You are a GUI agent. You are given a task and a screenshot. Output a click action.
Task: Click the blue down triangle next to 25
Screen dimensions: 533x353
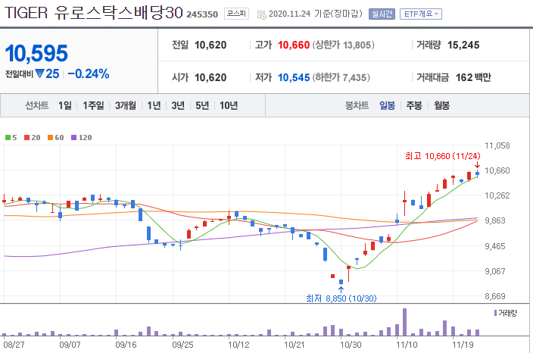click(x=40, y=73)
